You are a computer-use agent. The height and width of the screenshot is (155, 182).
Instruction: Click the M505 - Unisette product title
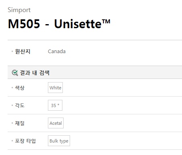click(59, 24)
